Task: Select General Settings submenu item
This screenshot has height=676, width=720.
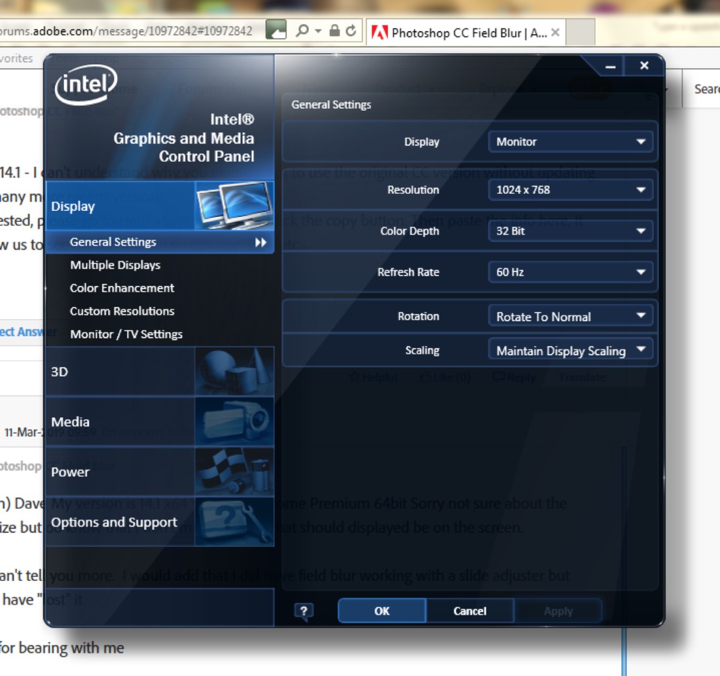Action: coord(160,242)
